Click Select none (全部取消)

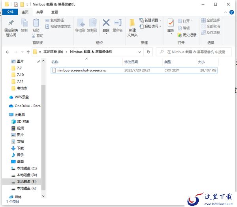tap(211, 26)
